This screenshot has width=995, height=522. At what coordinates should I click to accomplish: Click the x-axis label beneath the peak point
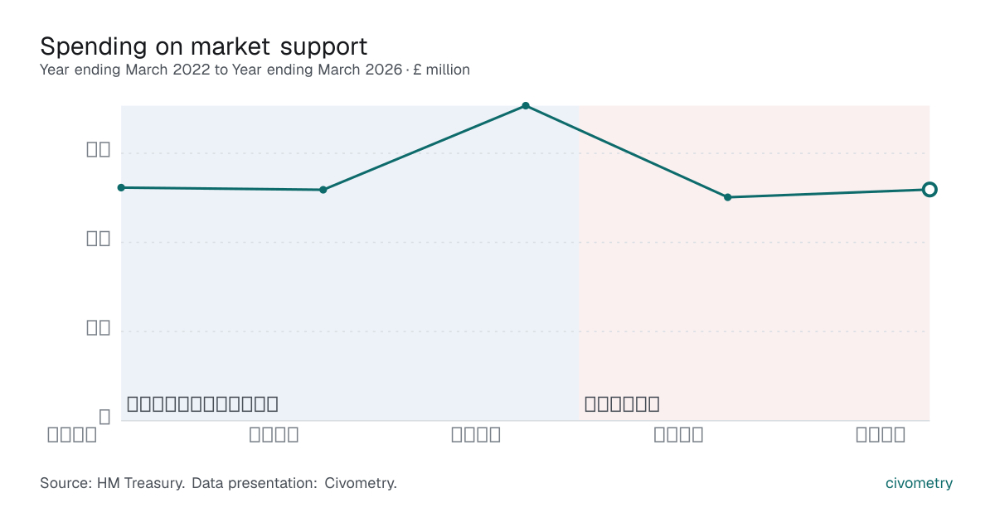[x=476, y=434]
